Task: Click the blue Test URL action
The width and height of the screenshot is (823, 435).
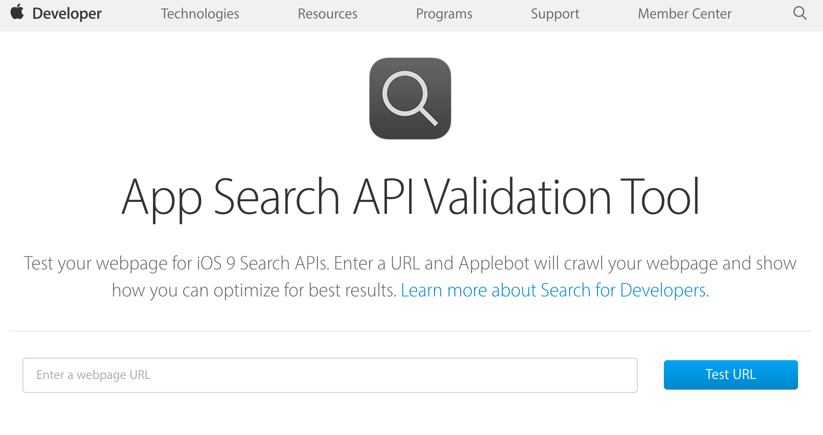Action: pos(731,374)
